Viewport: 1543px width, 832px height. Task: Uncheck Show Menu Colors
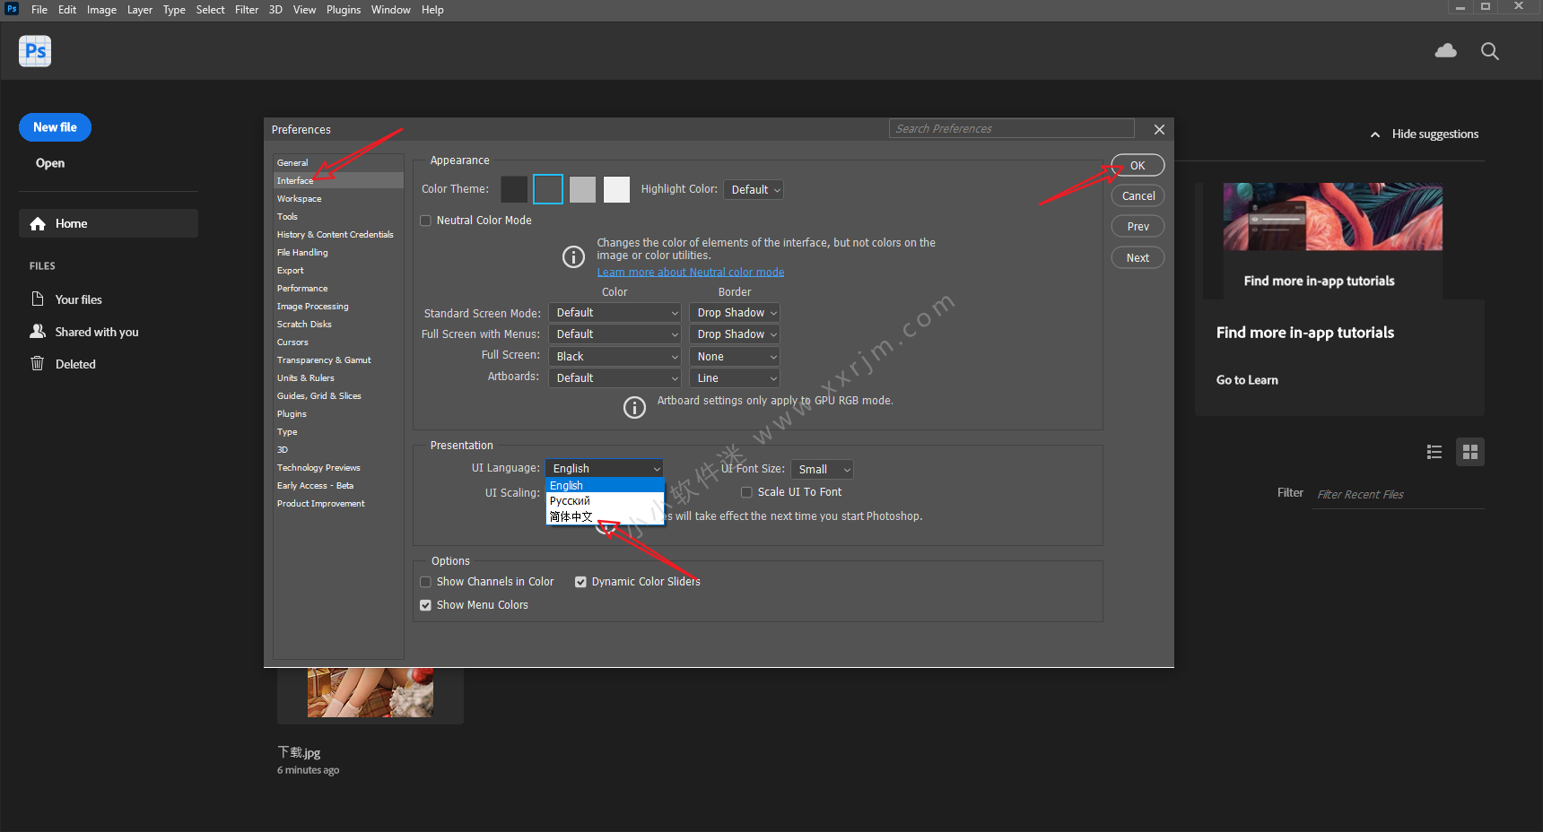coord(426,605)
